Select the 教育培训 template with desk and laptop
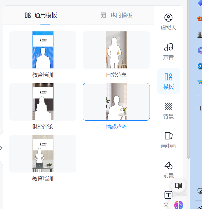The height and width of the screenshot is (209, 202). tap(43, 154)
